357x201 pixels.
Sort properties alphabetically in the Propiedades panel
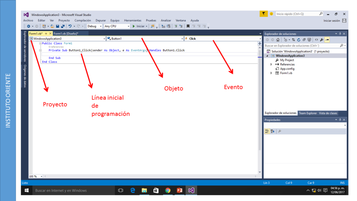tap(273, 131)
